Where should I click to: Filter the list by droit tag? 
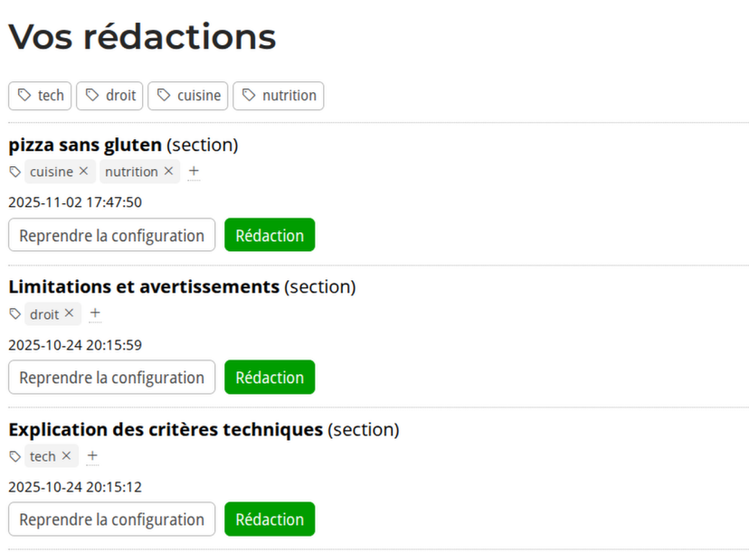109,96
